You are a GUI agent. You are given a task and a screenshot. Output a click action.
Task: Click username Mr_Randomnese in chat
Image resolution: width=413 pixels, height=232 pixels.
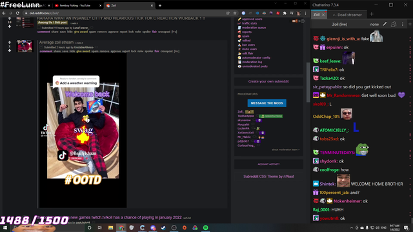[x=343, y=95]
